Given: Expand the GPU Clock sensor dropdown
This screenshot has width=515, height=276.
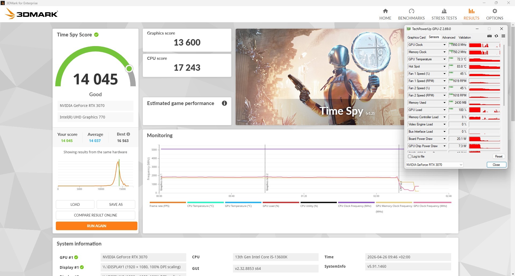Looking at the screenshot, I should point(444,45).
